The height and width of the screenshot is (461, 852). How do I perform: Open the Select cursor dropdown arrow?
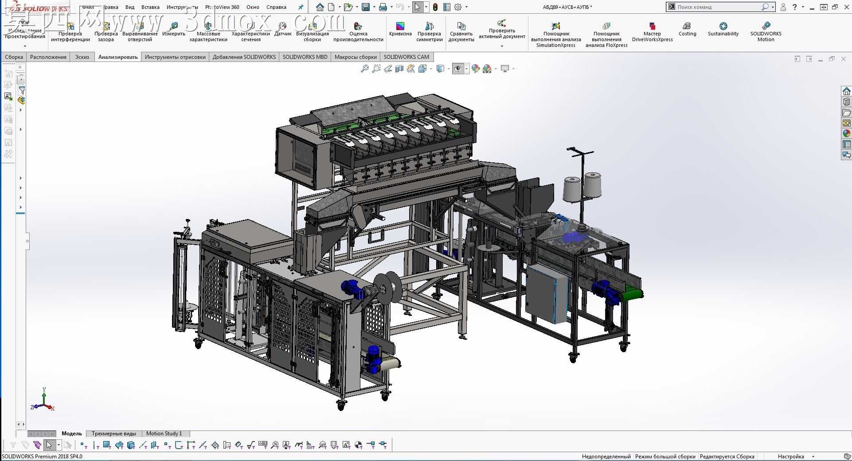point(426,7)
